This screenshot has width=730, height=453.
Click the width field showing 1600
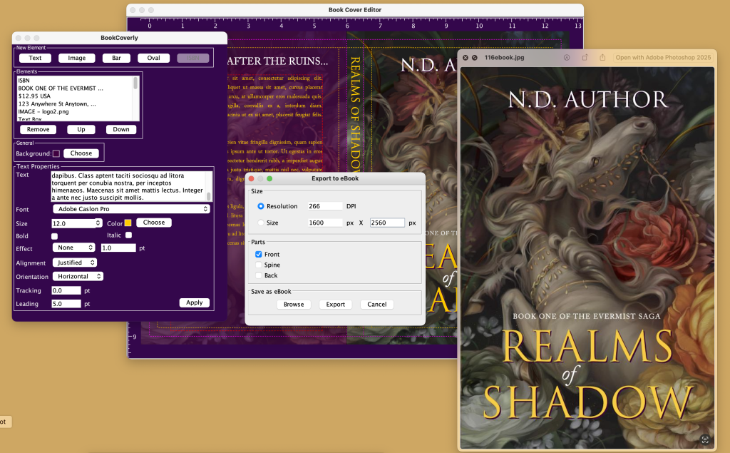click(x=325, y=223)
